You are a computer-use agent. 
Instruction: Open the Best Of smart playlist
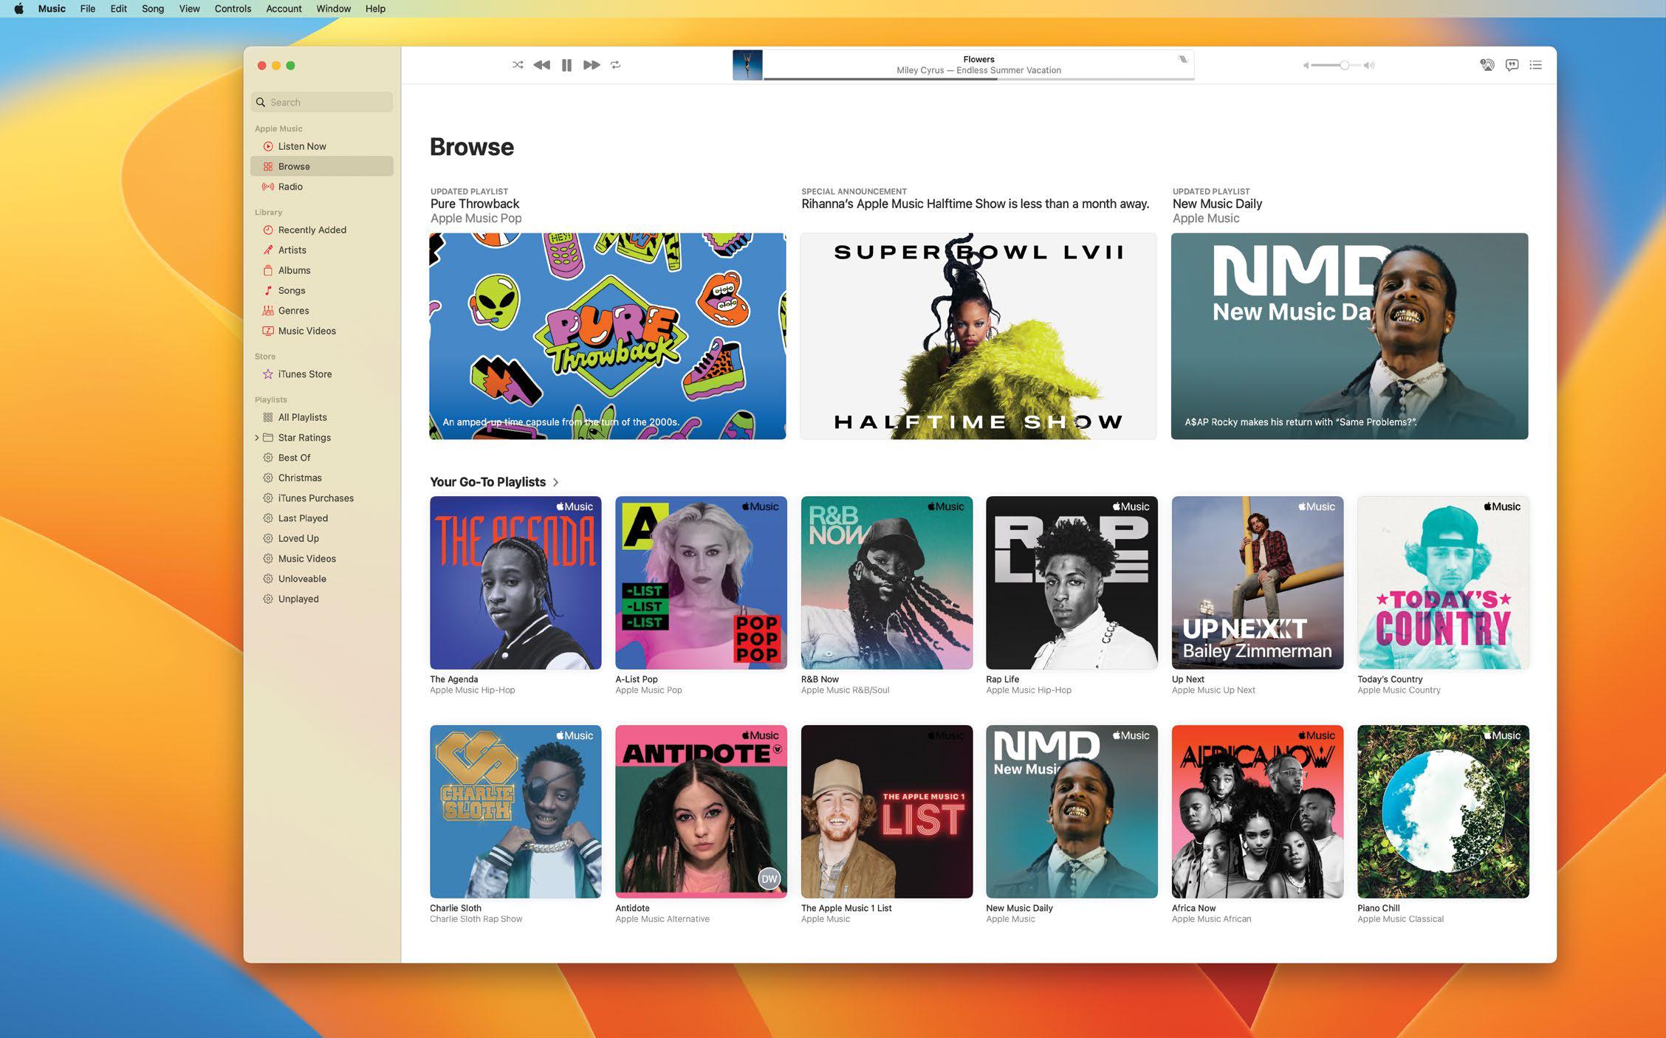[322, 458]
